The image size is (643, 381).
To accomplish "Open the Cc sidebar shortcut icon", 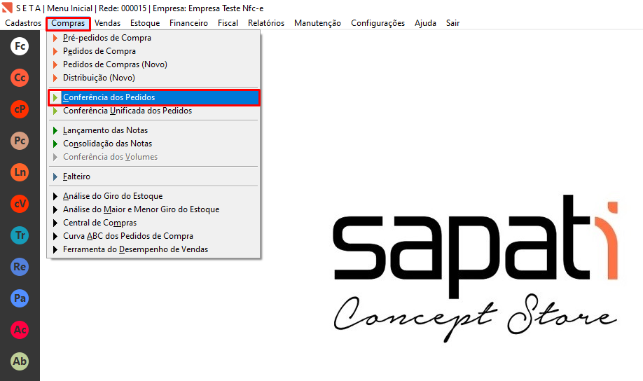I will pyautogui.click(x=20, y=78).
